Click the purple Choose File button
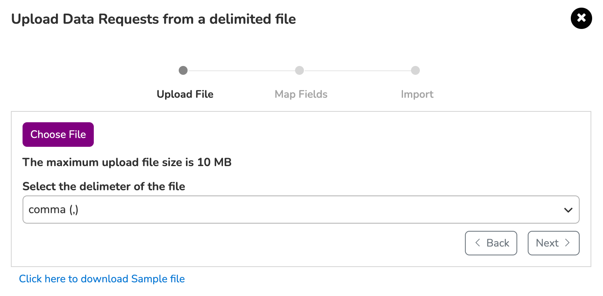 coord(58,134)
